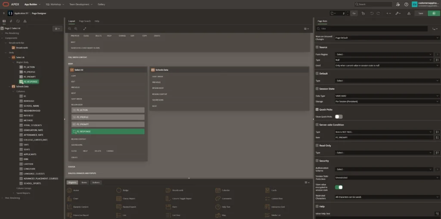The width and height of the screenshot is (441, 219).
Task: Collapse the Schools Data tree node
Action: click(10, 86)
